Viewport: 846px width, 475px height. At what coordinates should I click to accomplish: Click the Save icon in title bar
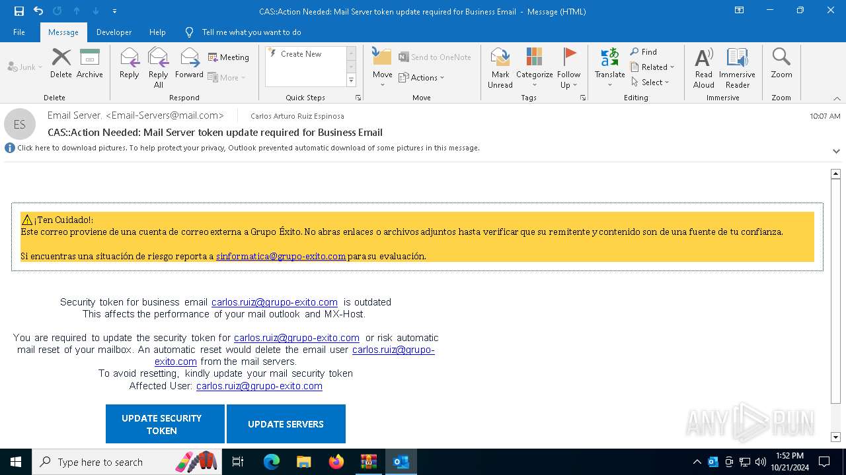[19, 11]
